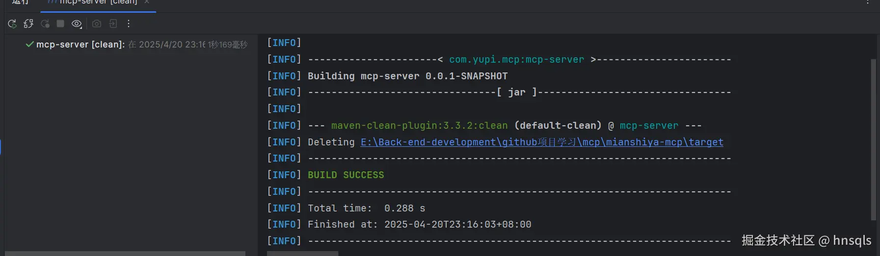Image resolution: width=880 pixels, height=256 pixels.
Task: Open the eye view options dropdown
Action: point(77,23)
